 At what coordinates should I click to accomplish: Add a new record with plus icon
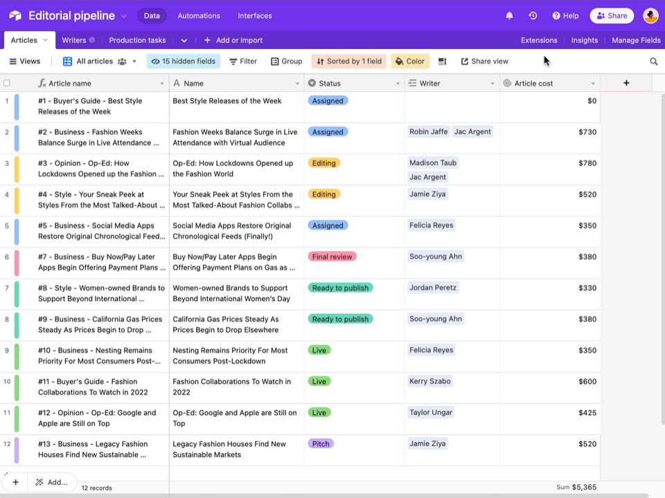[x=16, y=482]
